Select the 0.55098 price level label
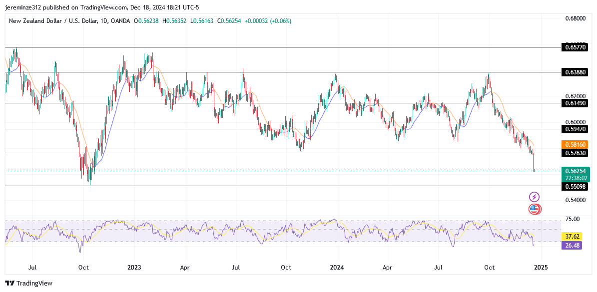Screen dimensions: 597x292 tap(576, 186)
